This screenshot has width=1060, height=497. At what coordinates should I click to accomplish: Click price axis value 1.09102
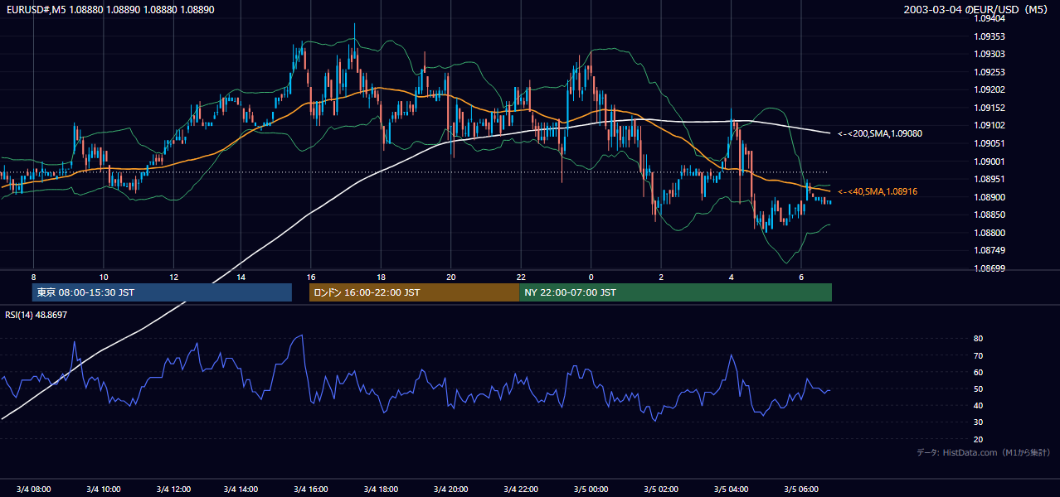(x=989, y=126)
